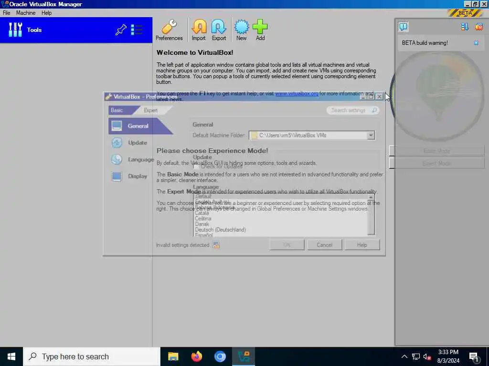Screen dimensions: 489x366
Task: Open the File menu
Action: click(7, 13)
